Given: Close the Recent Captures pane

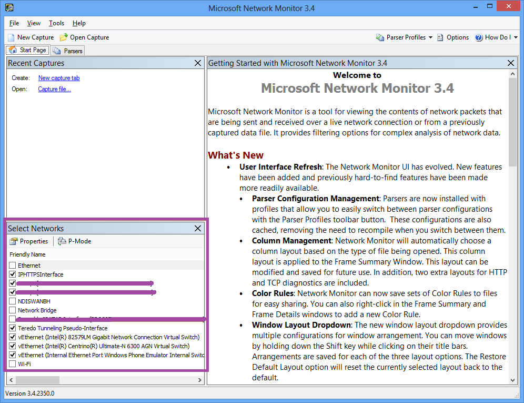Looking at the screenshot, I should point(198,63).
